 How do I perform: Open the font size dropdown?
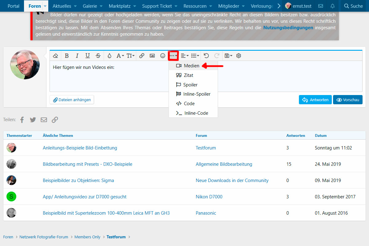[x=130, y=56]
